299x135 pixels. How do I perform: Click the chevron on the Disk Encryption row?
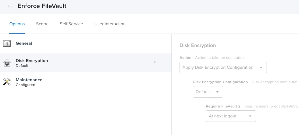click(x=155, y=62)
